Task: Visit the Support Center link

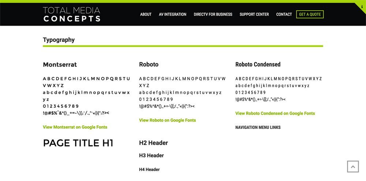Action: pyautogui.click(x=254, y=14)
